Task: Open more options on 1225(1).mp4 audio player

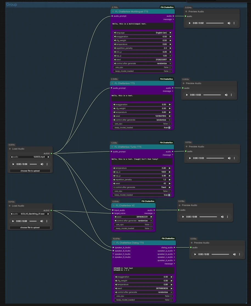Action: 47,164
